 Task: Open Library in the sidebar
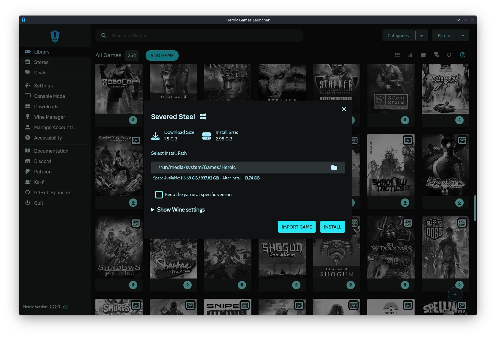(55, 52)
